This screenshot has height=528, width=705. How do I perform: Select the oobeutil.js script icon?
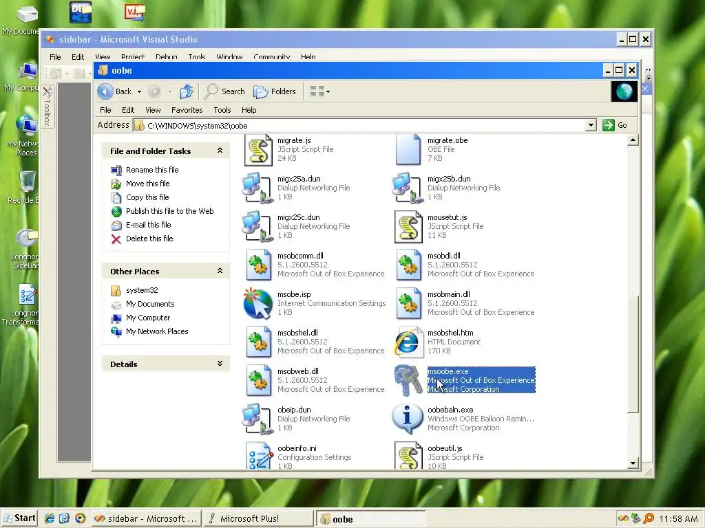click(x=408, y=456)
